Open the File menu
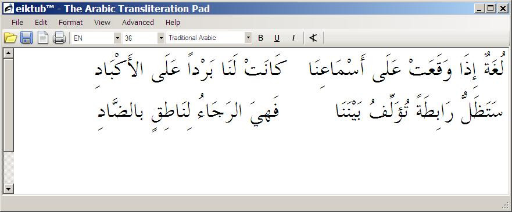The height and width of the screenshot is (212, 512). (17, 23)
